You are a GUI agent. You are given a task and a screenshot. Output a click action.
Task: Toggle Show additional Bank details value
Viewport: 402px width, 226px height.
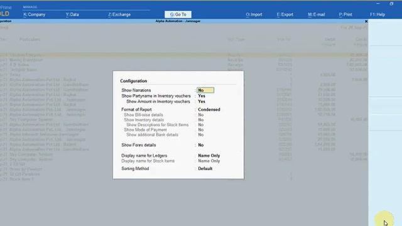201,135
